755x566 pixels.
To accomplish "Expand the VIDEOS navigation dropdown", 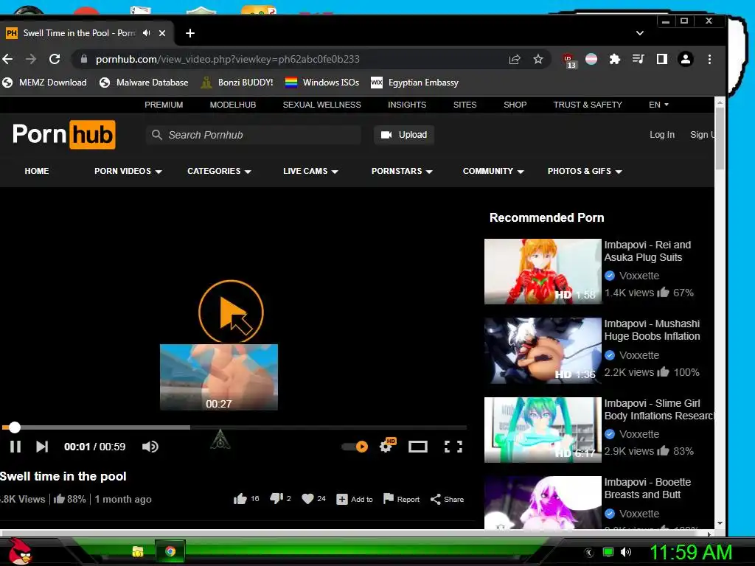I will point(128,171).
